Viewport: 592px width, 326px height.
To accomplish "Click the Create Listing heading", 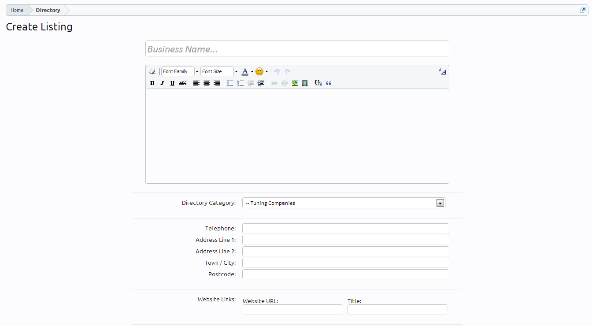I will coord(39,27).
